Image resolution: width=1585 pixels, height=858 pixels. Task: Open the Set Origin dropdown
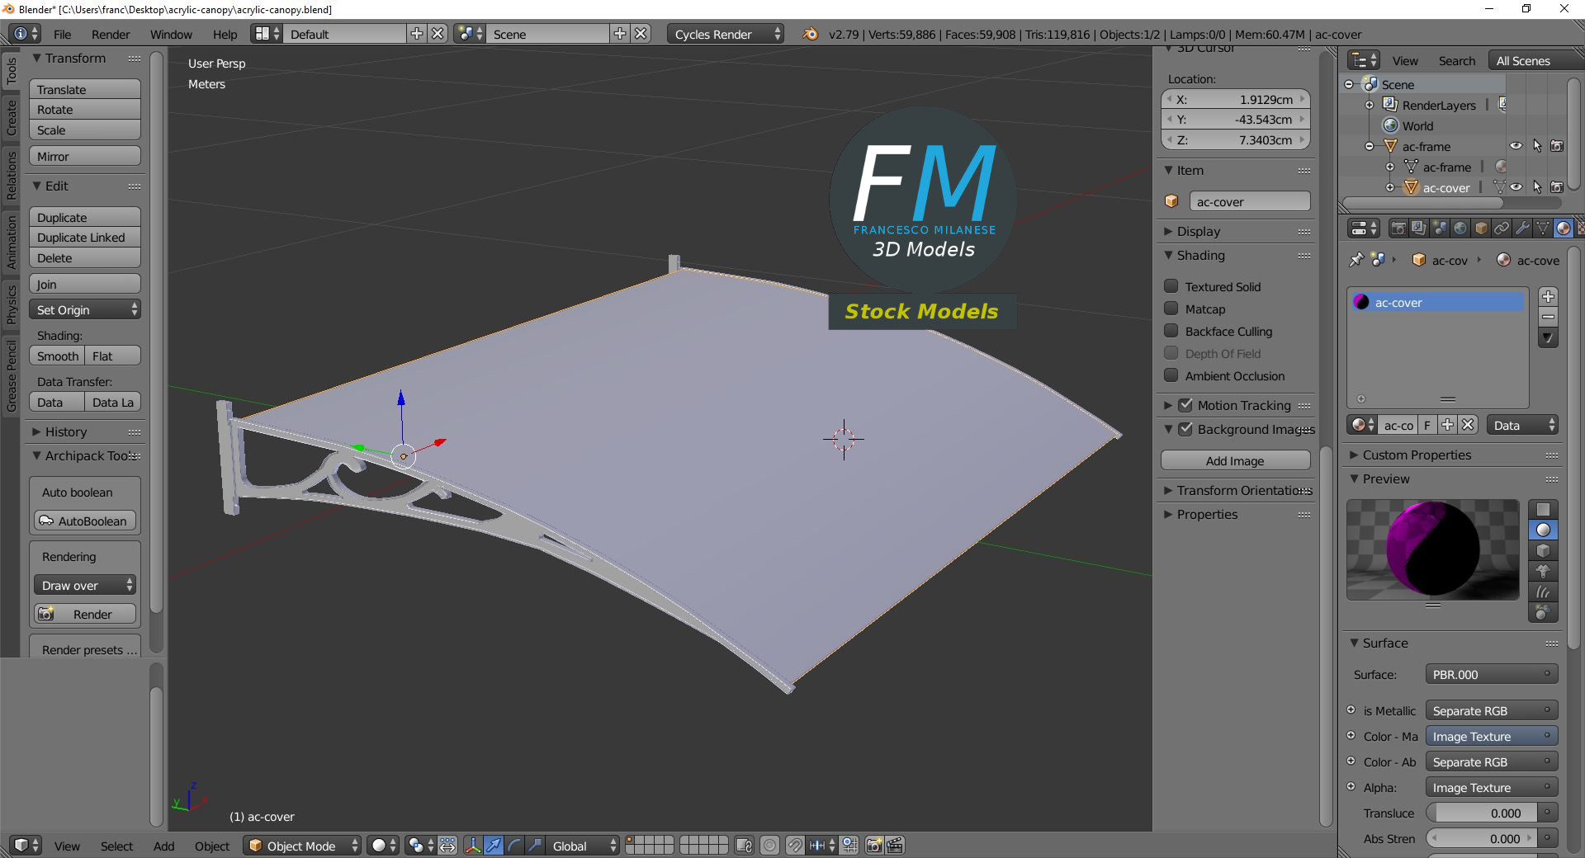pyautogui.click(x=84, y=309)
